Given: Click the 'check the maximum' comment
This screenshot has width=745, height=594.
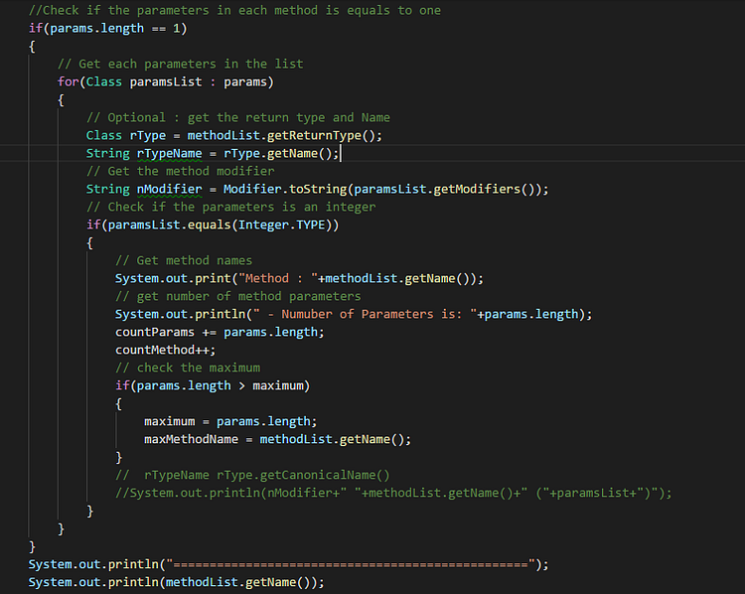Looking at the screenshot, I should click(188, 369).
